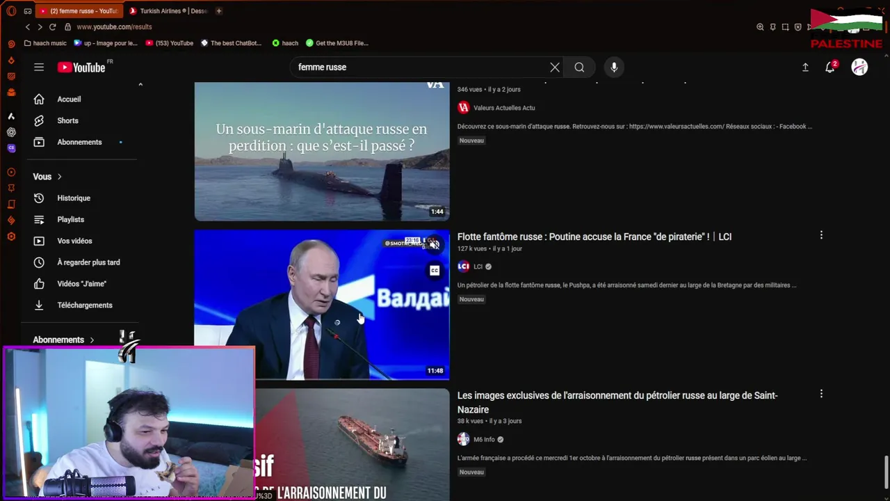Open the ChatGPT icon in Opera sidebar
This screenshot has height=501, width=890.
point(11,132)
